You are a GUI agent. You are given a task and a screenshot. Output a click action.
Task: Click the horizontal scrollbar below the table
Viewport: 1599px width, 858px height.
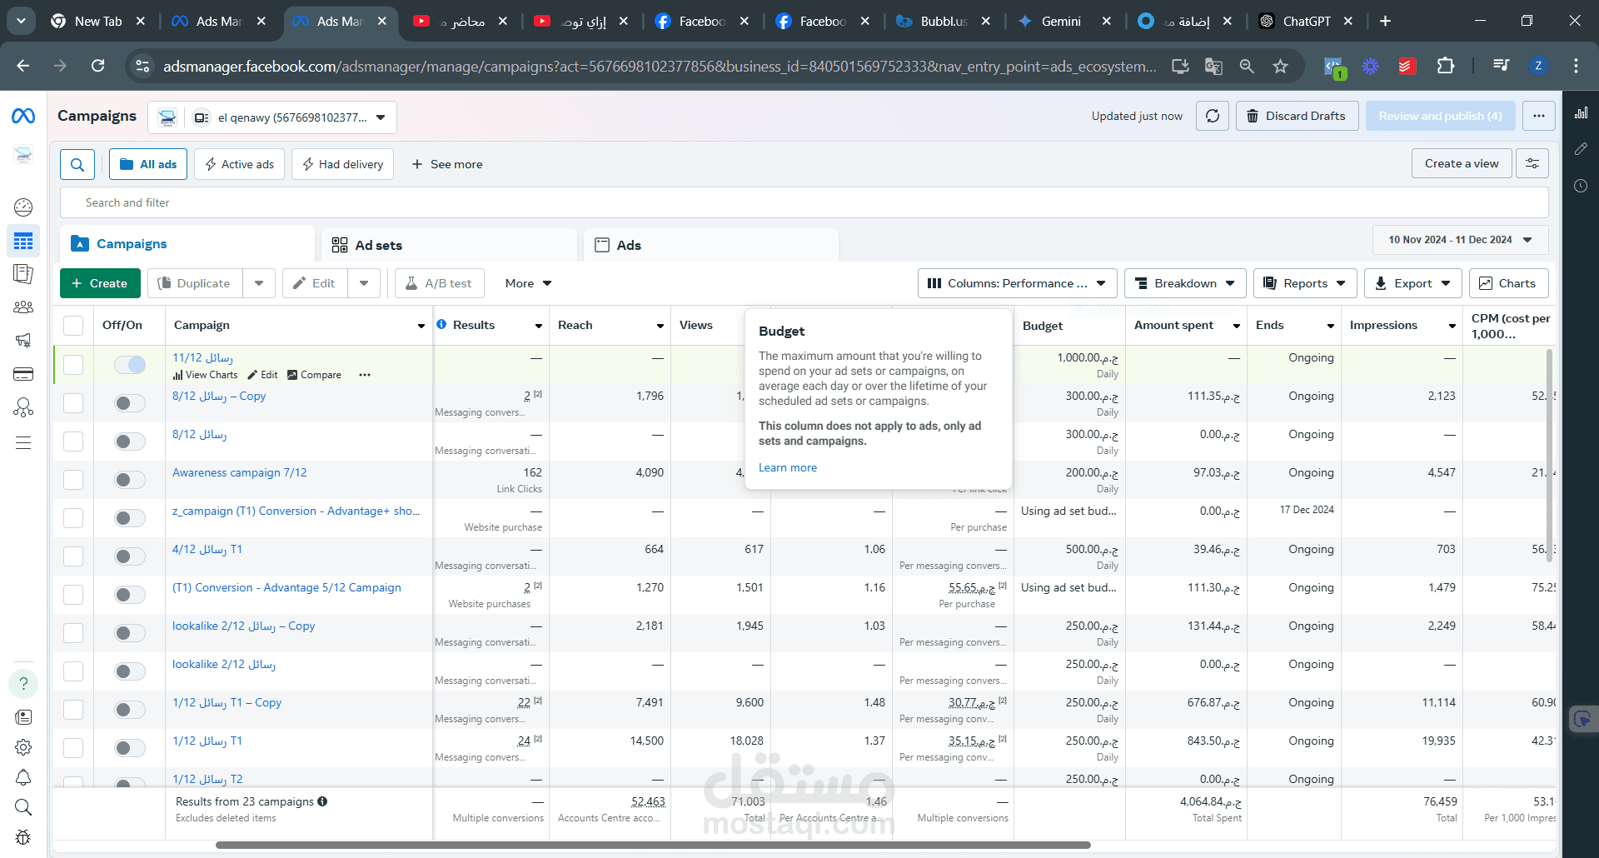tap(653, 845)
